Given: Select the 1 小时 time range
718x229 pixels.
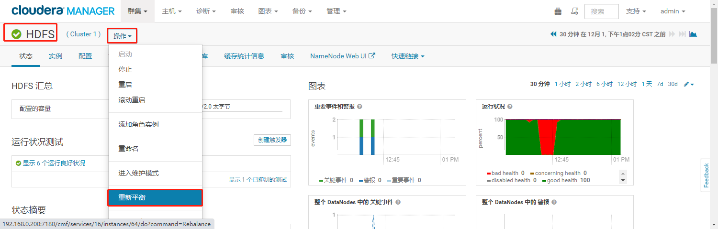Looking at the screenshot, I should click(x=563, y=84).
